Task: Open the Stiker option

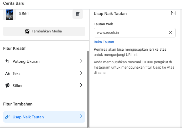Action: point(44,85)
